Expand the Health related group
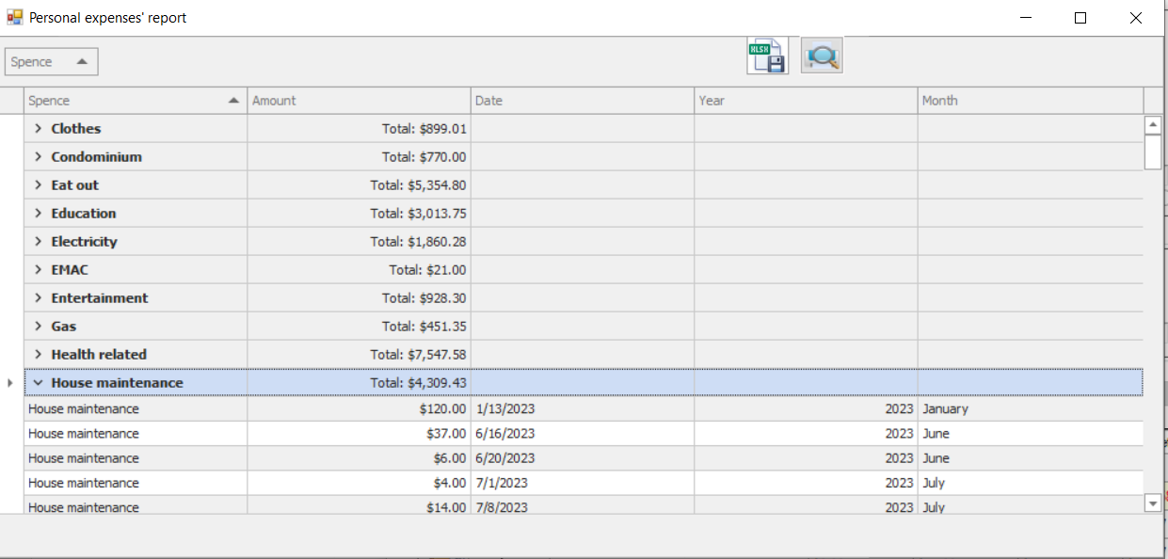1168x559 pixels. pos(38,355)
